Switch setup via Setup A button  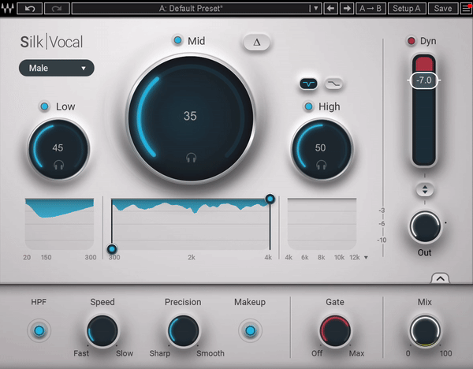tap(406, 9)
